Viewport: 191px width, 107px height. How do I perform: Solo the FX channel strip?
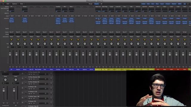click(x=13, y=67)
